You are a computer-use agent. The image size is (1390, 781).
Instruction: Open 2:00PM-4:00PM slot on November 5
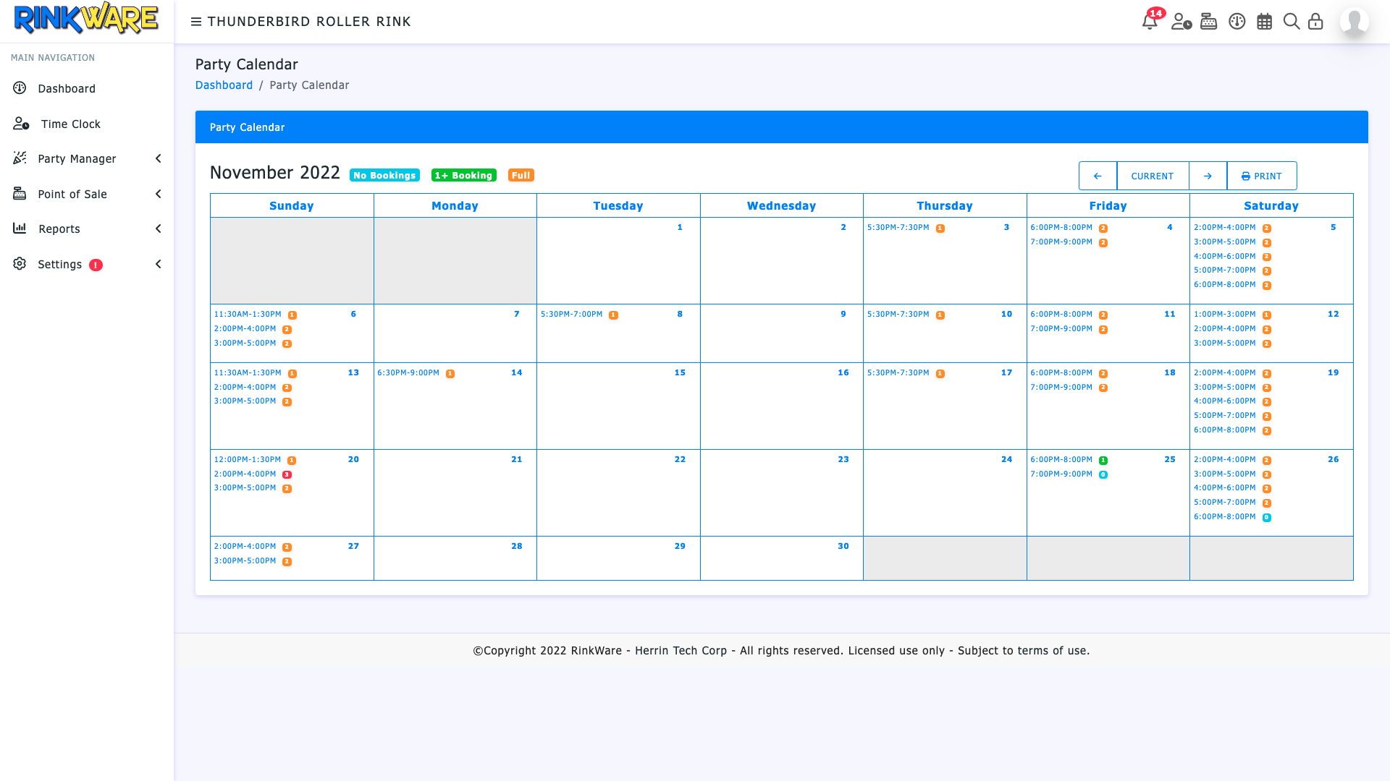click(1224, 227)
